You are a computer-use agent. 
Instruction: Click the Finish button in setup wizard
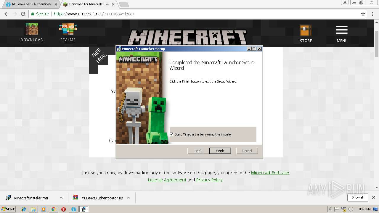(x=220, y=151)
